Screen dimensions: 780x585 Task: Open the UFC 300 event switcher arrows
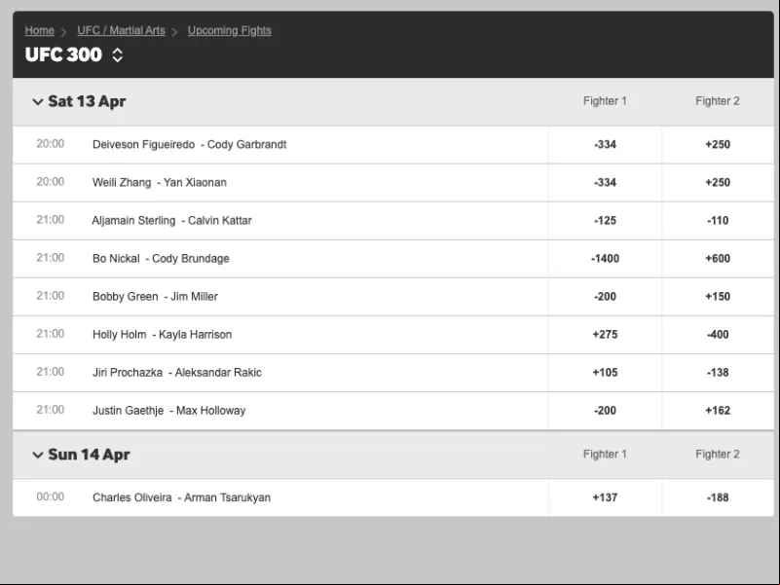[118, 55]
